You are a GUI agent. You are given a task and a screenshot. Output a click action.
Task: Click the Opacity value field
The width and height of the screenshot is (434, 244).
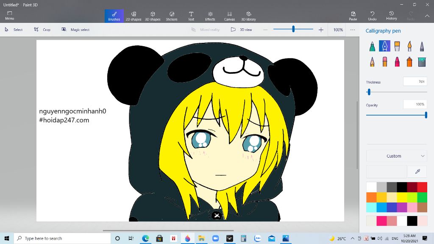pos(415,104)
